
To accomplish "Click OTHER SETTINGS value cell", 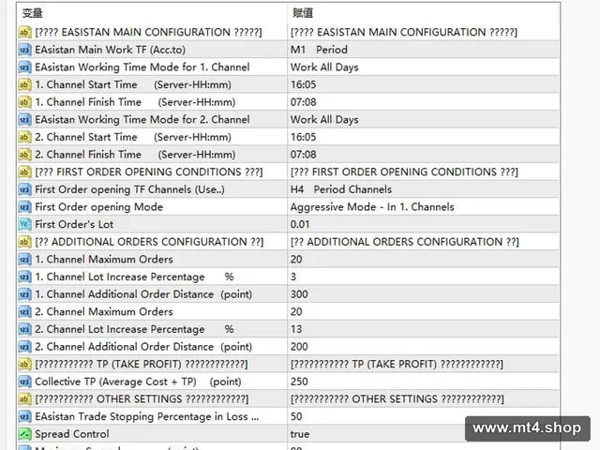I will click(x=423, y=399).
